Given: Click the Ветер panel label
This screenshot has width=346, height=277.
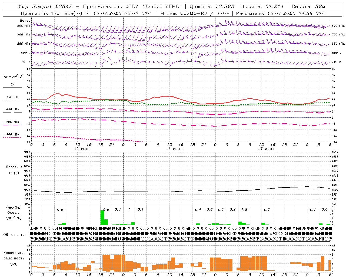Looking at the screenshot, I should coord(25,21).
